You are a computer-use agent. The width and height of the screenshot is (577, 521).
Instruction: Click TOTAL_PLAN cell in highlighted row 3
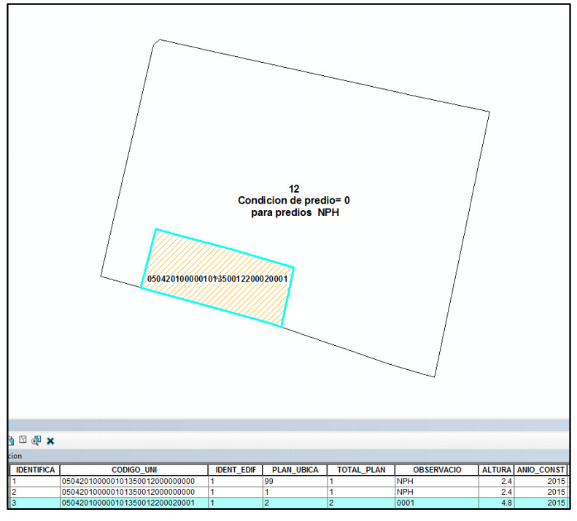pos(361,503)
